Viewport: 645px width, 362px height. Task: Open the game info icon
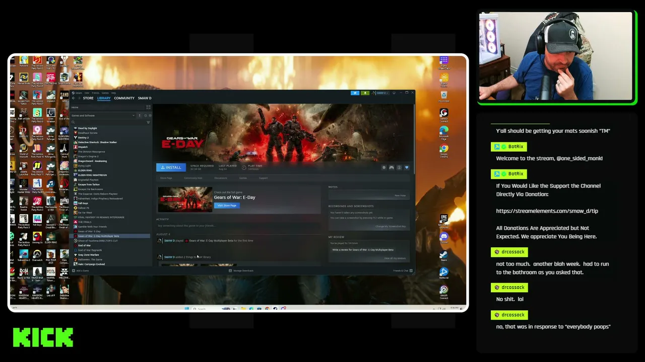[x=399, y=167]
